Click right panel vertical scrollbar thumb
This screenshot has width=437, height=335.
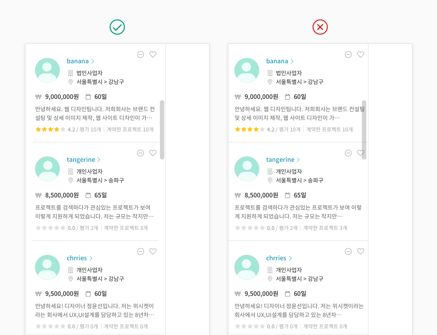(x=364, y=130)
